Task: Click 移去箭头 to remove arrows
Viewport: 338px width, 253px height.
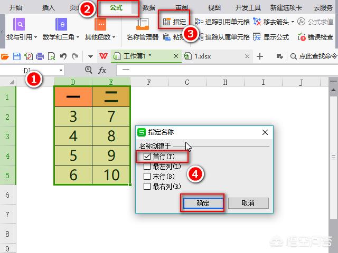Action: (271, 22)
